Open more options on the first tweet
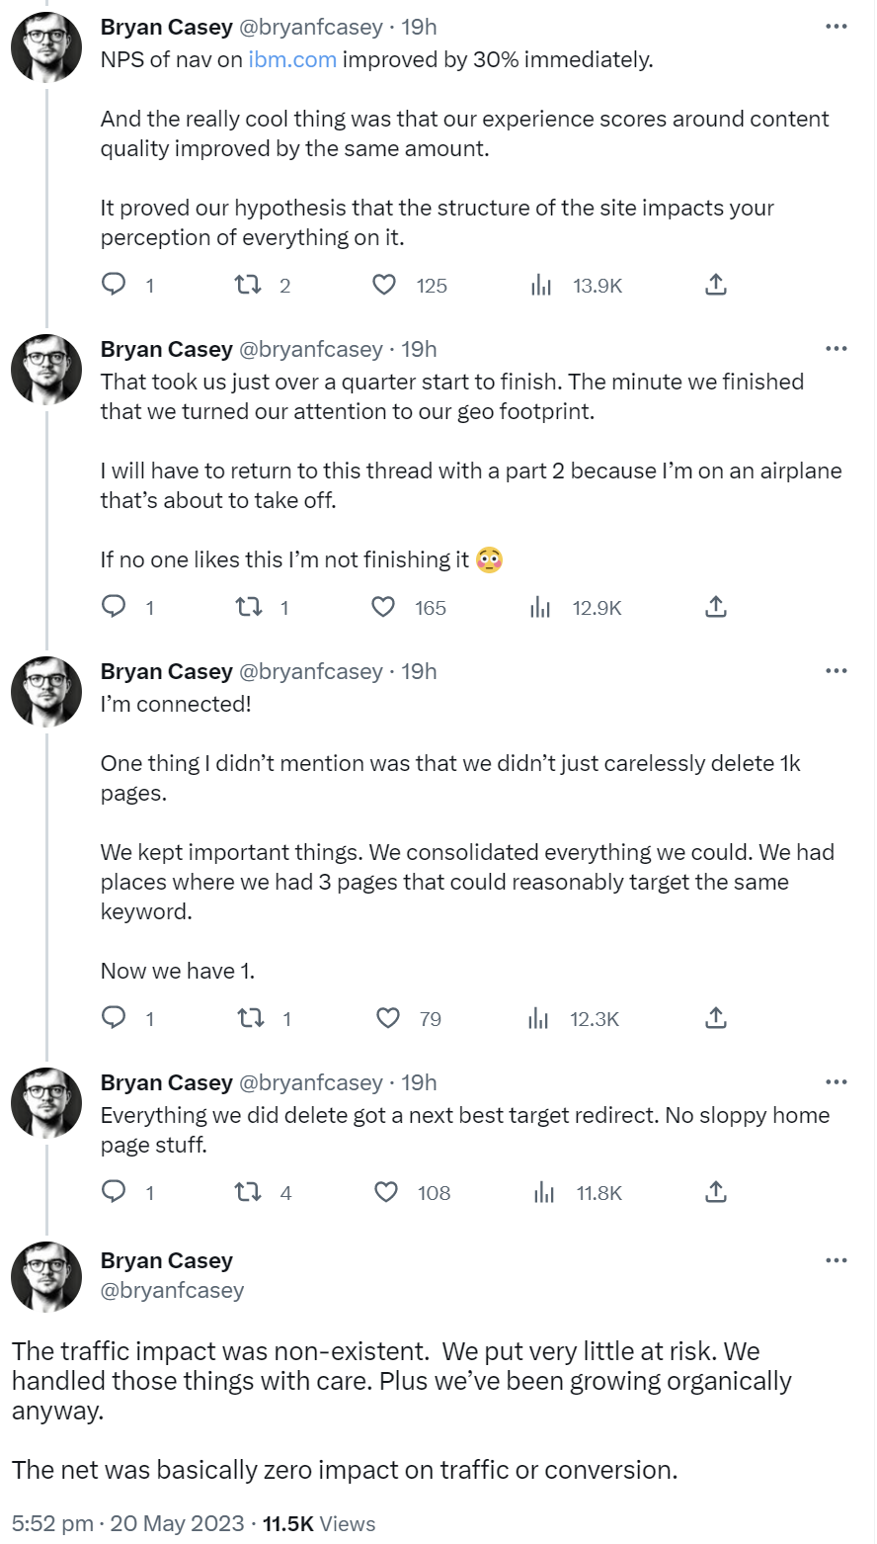The height and width of the screenshot is (1544, 877). [836, 27]
